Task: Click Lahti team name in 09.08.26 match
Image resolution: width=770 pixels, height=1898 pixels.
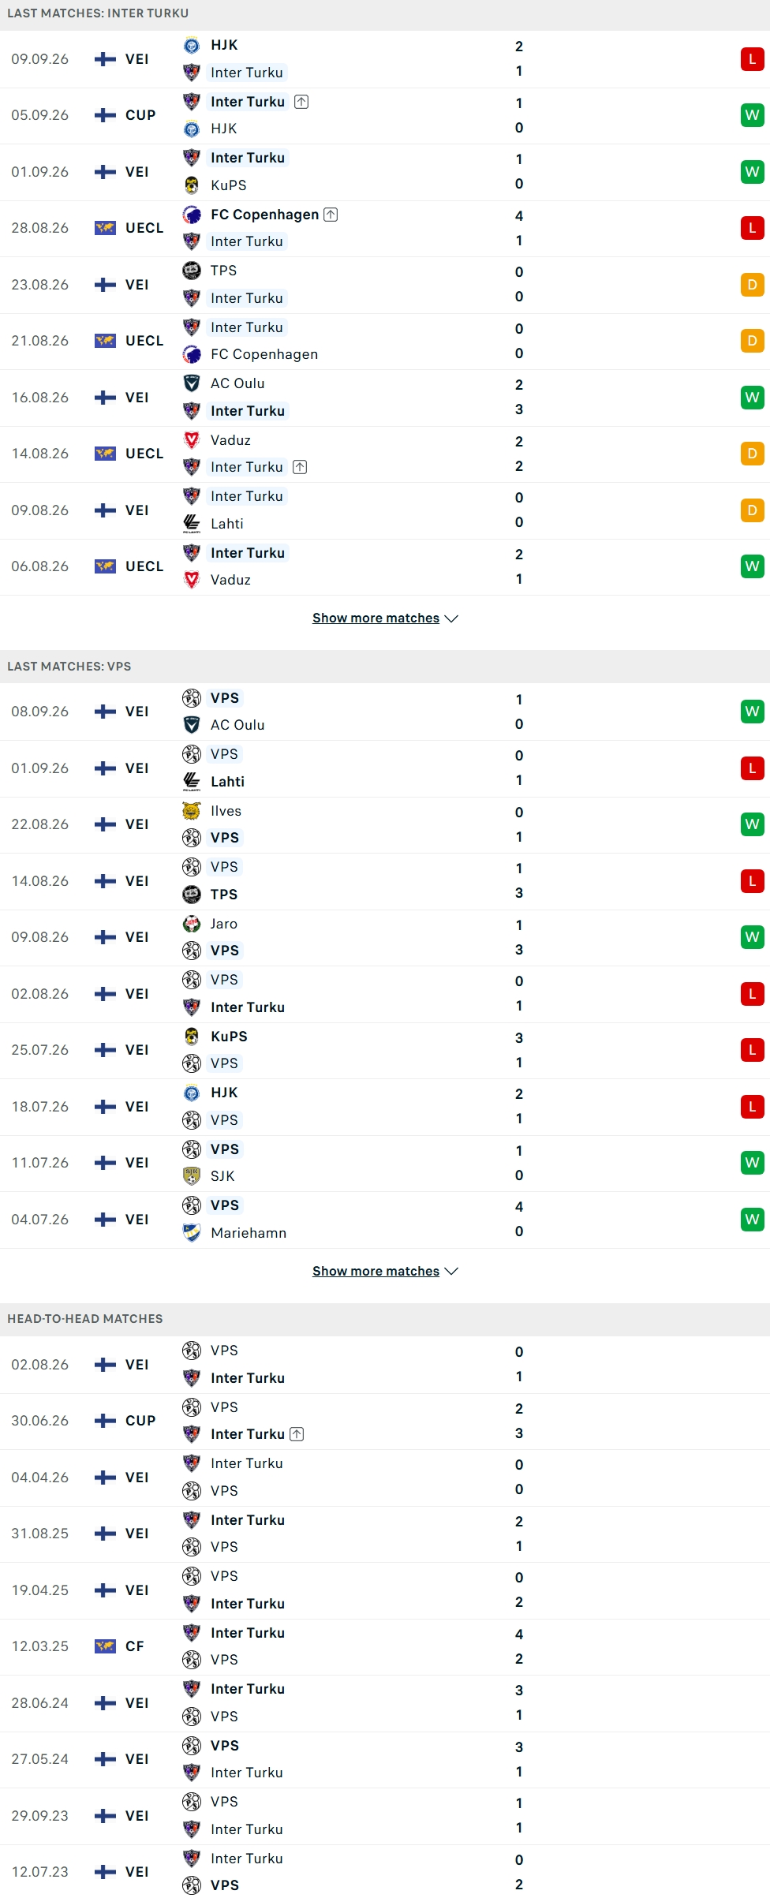Action: (227, 524)
